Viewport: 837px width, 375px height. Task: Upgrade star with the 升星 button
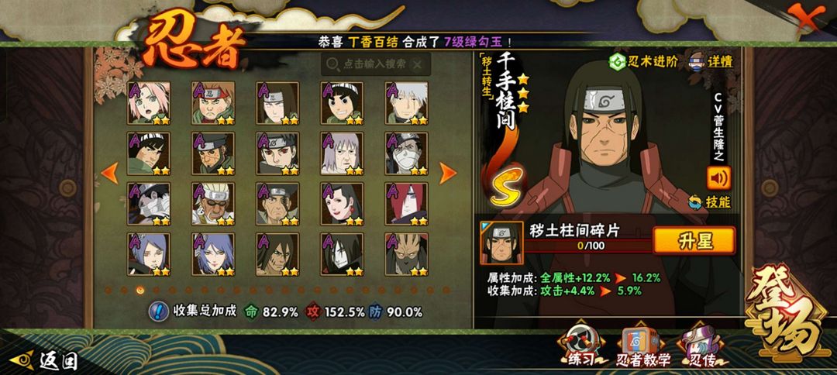[x=694, y=241]
